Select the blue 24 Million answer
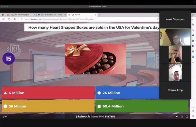Screen dimensions: 196x127 coord(127,93)
